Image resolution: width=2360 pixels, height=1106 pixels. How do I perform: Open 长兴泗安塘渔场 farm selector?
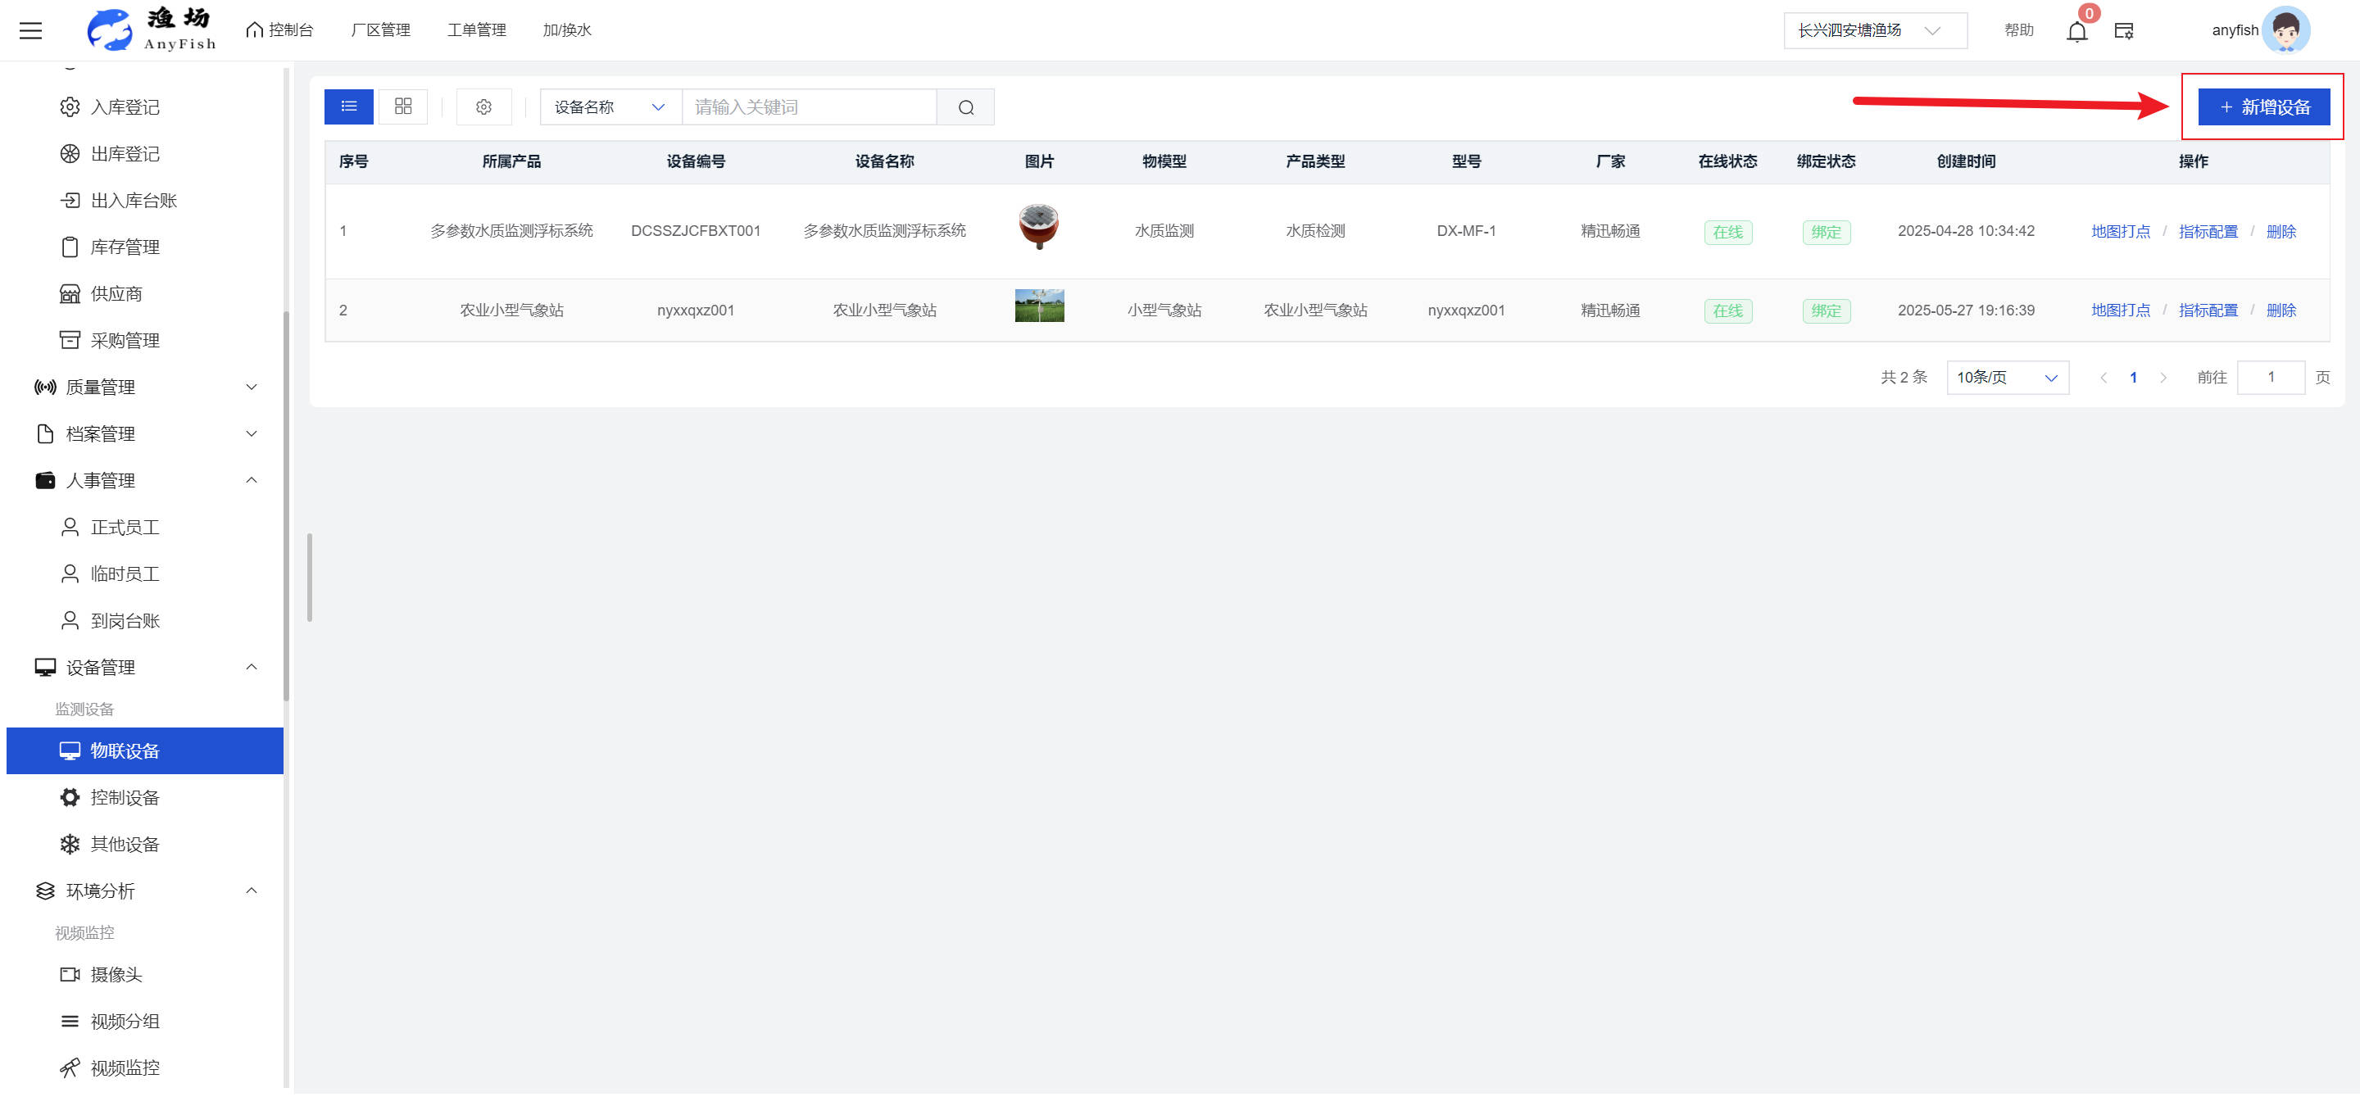tap(1873, 30)
